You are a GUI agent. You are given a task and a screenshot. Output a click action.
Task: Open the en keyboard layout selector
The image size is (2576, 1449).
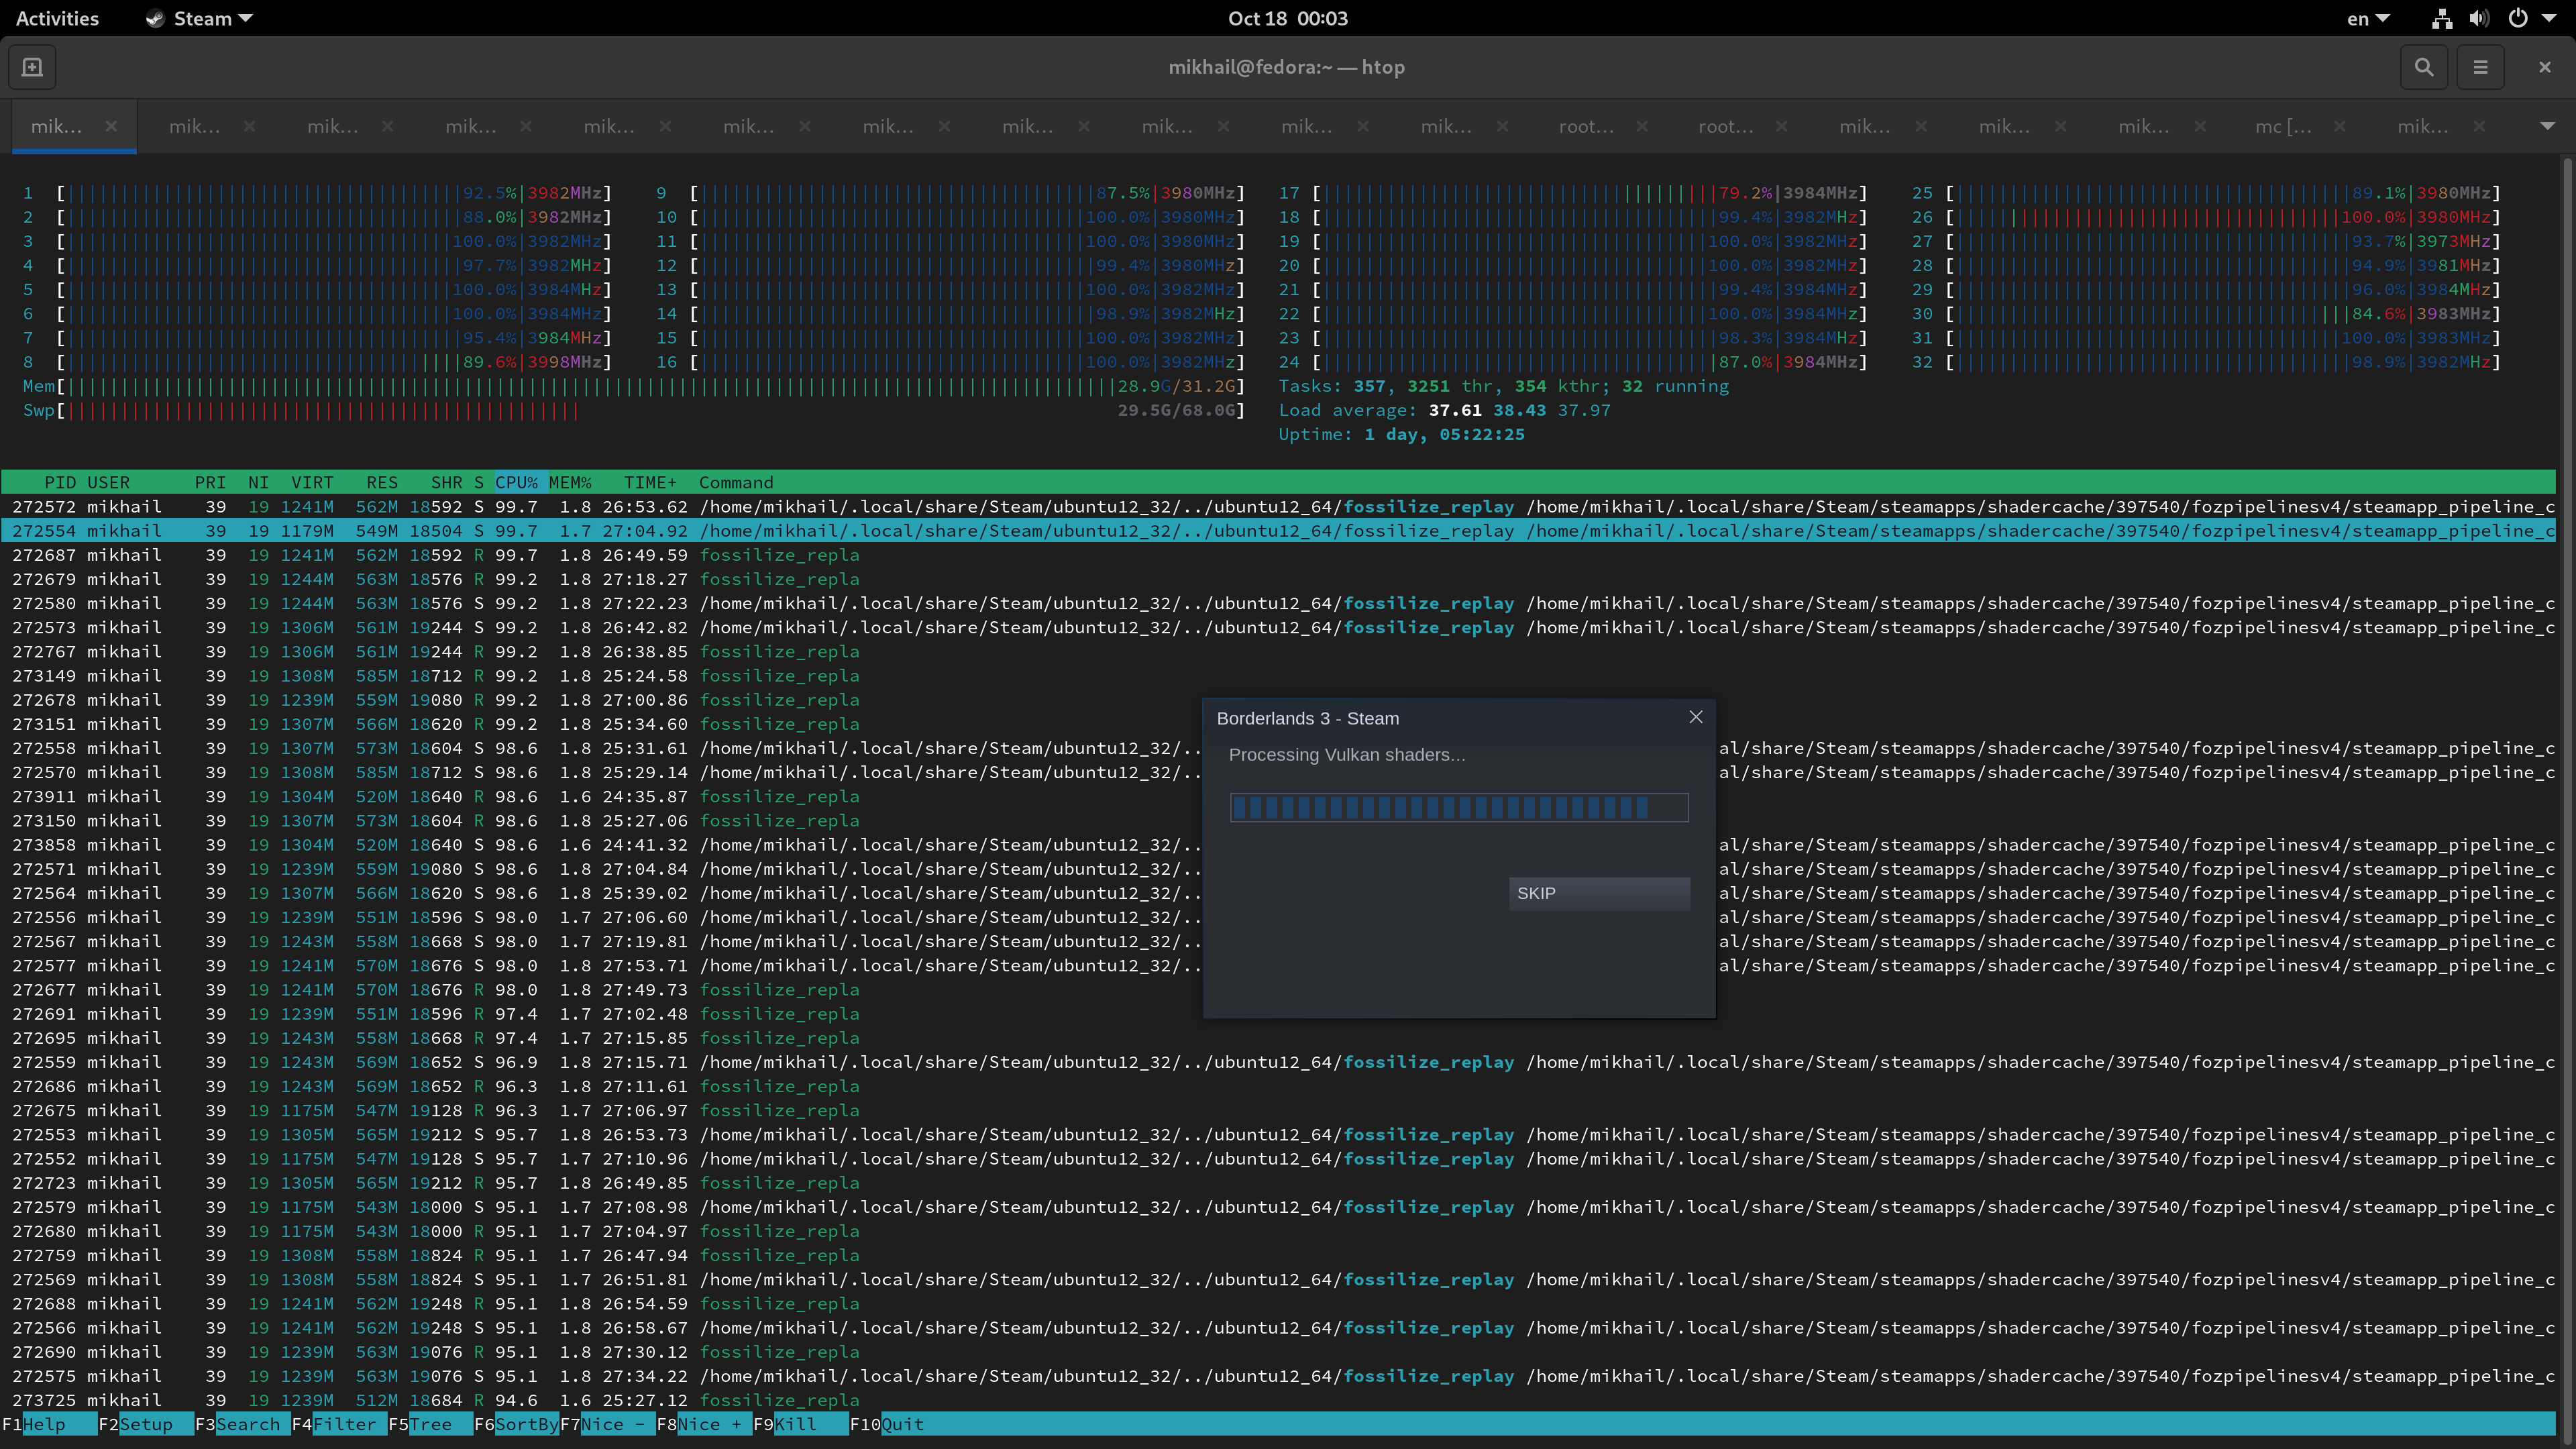click(2368, 18)
